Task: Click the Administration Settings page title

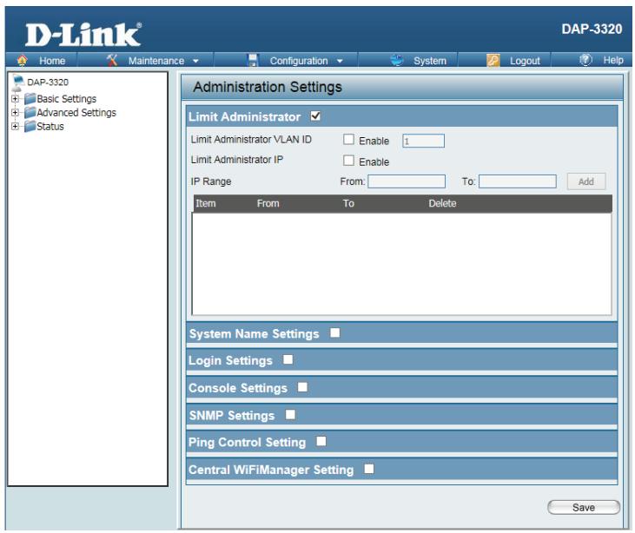Action: [268, 87]
